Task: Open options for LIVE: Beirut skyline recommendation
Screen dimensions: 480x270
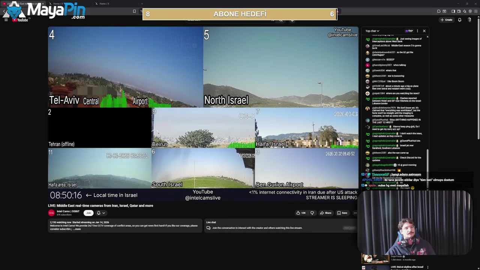Action: (427, 267)
